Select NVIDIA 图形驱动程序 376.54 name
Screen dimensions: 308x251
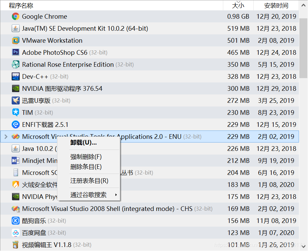click(62, 88)
